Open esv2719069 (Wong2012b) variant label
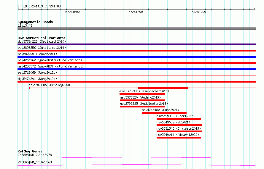Image resolution: width=264 pixels, height=169 pixels. pos(37,73)
